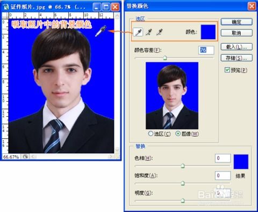Select the Add to Sample eyedropper
Screen dimensions: 258x212
click(x=149, y=32)
